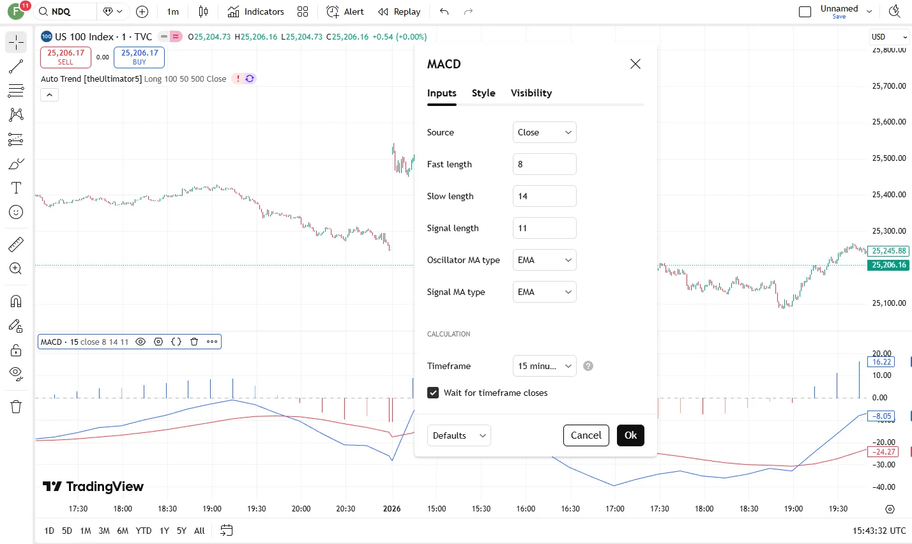Select the ruler measure tool
Screen dimensions: 912x544
16,244
